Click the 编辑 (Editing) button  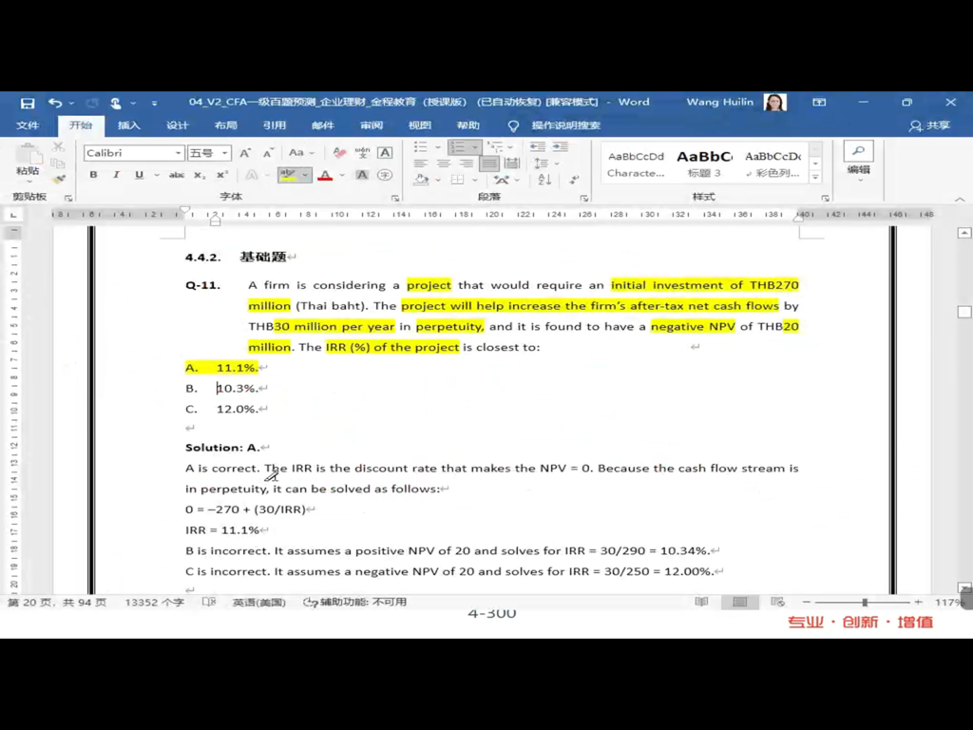(858, 162)
